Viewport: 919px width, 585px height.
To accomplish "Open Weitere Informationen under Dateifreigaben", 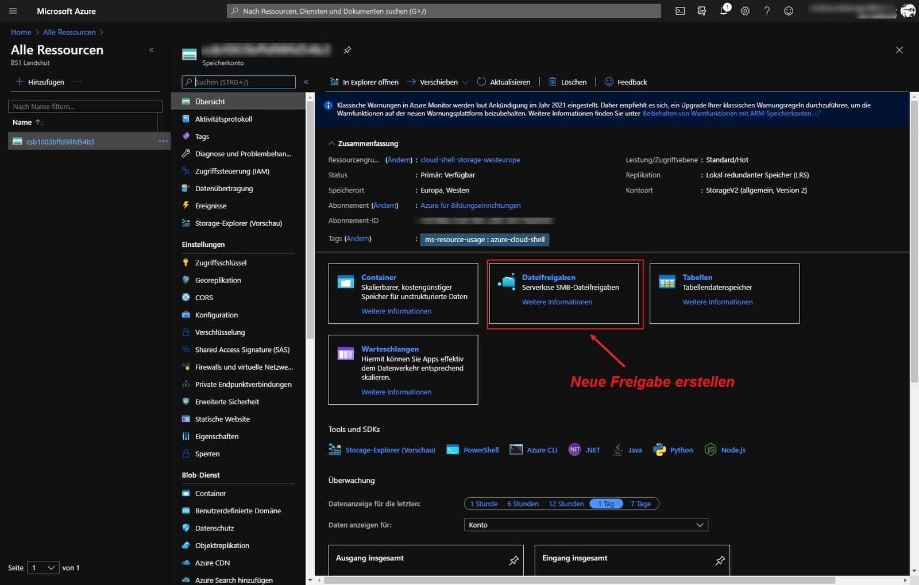I will (557, 302).
